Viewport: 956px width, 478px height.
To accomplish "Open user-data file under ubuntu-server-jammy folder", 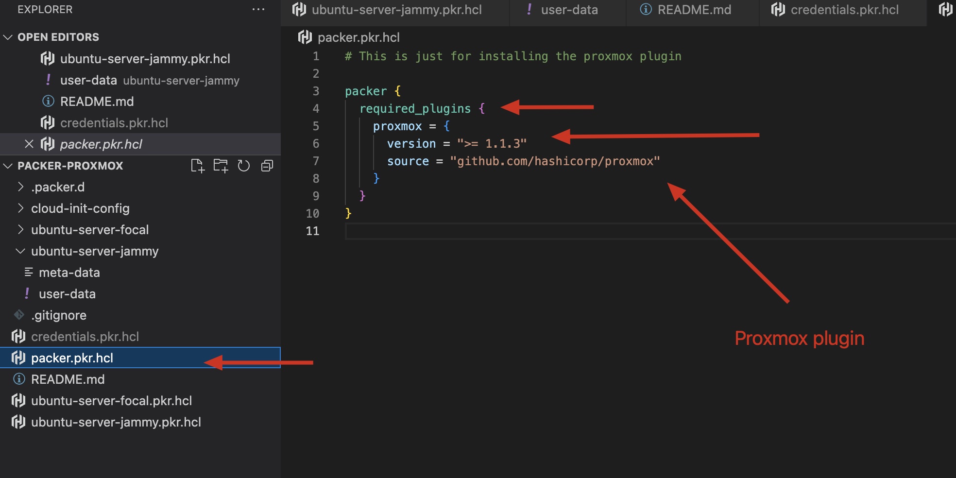I will coord(140,294).
